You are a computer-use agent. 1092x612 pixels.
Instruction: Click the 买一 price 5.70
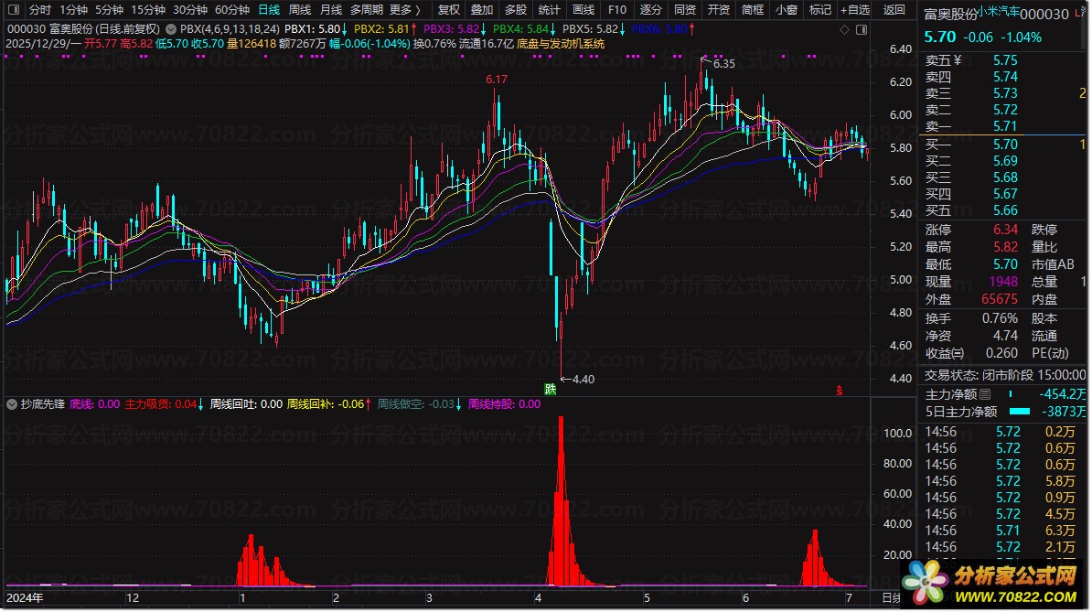click(x=1005, y=145)
